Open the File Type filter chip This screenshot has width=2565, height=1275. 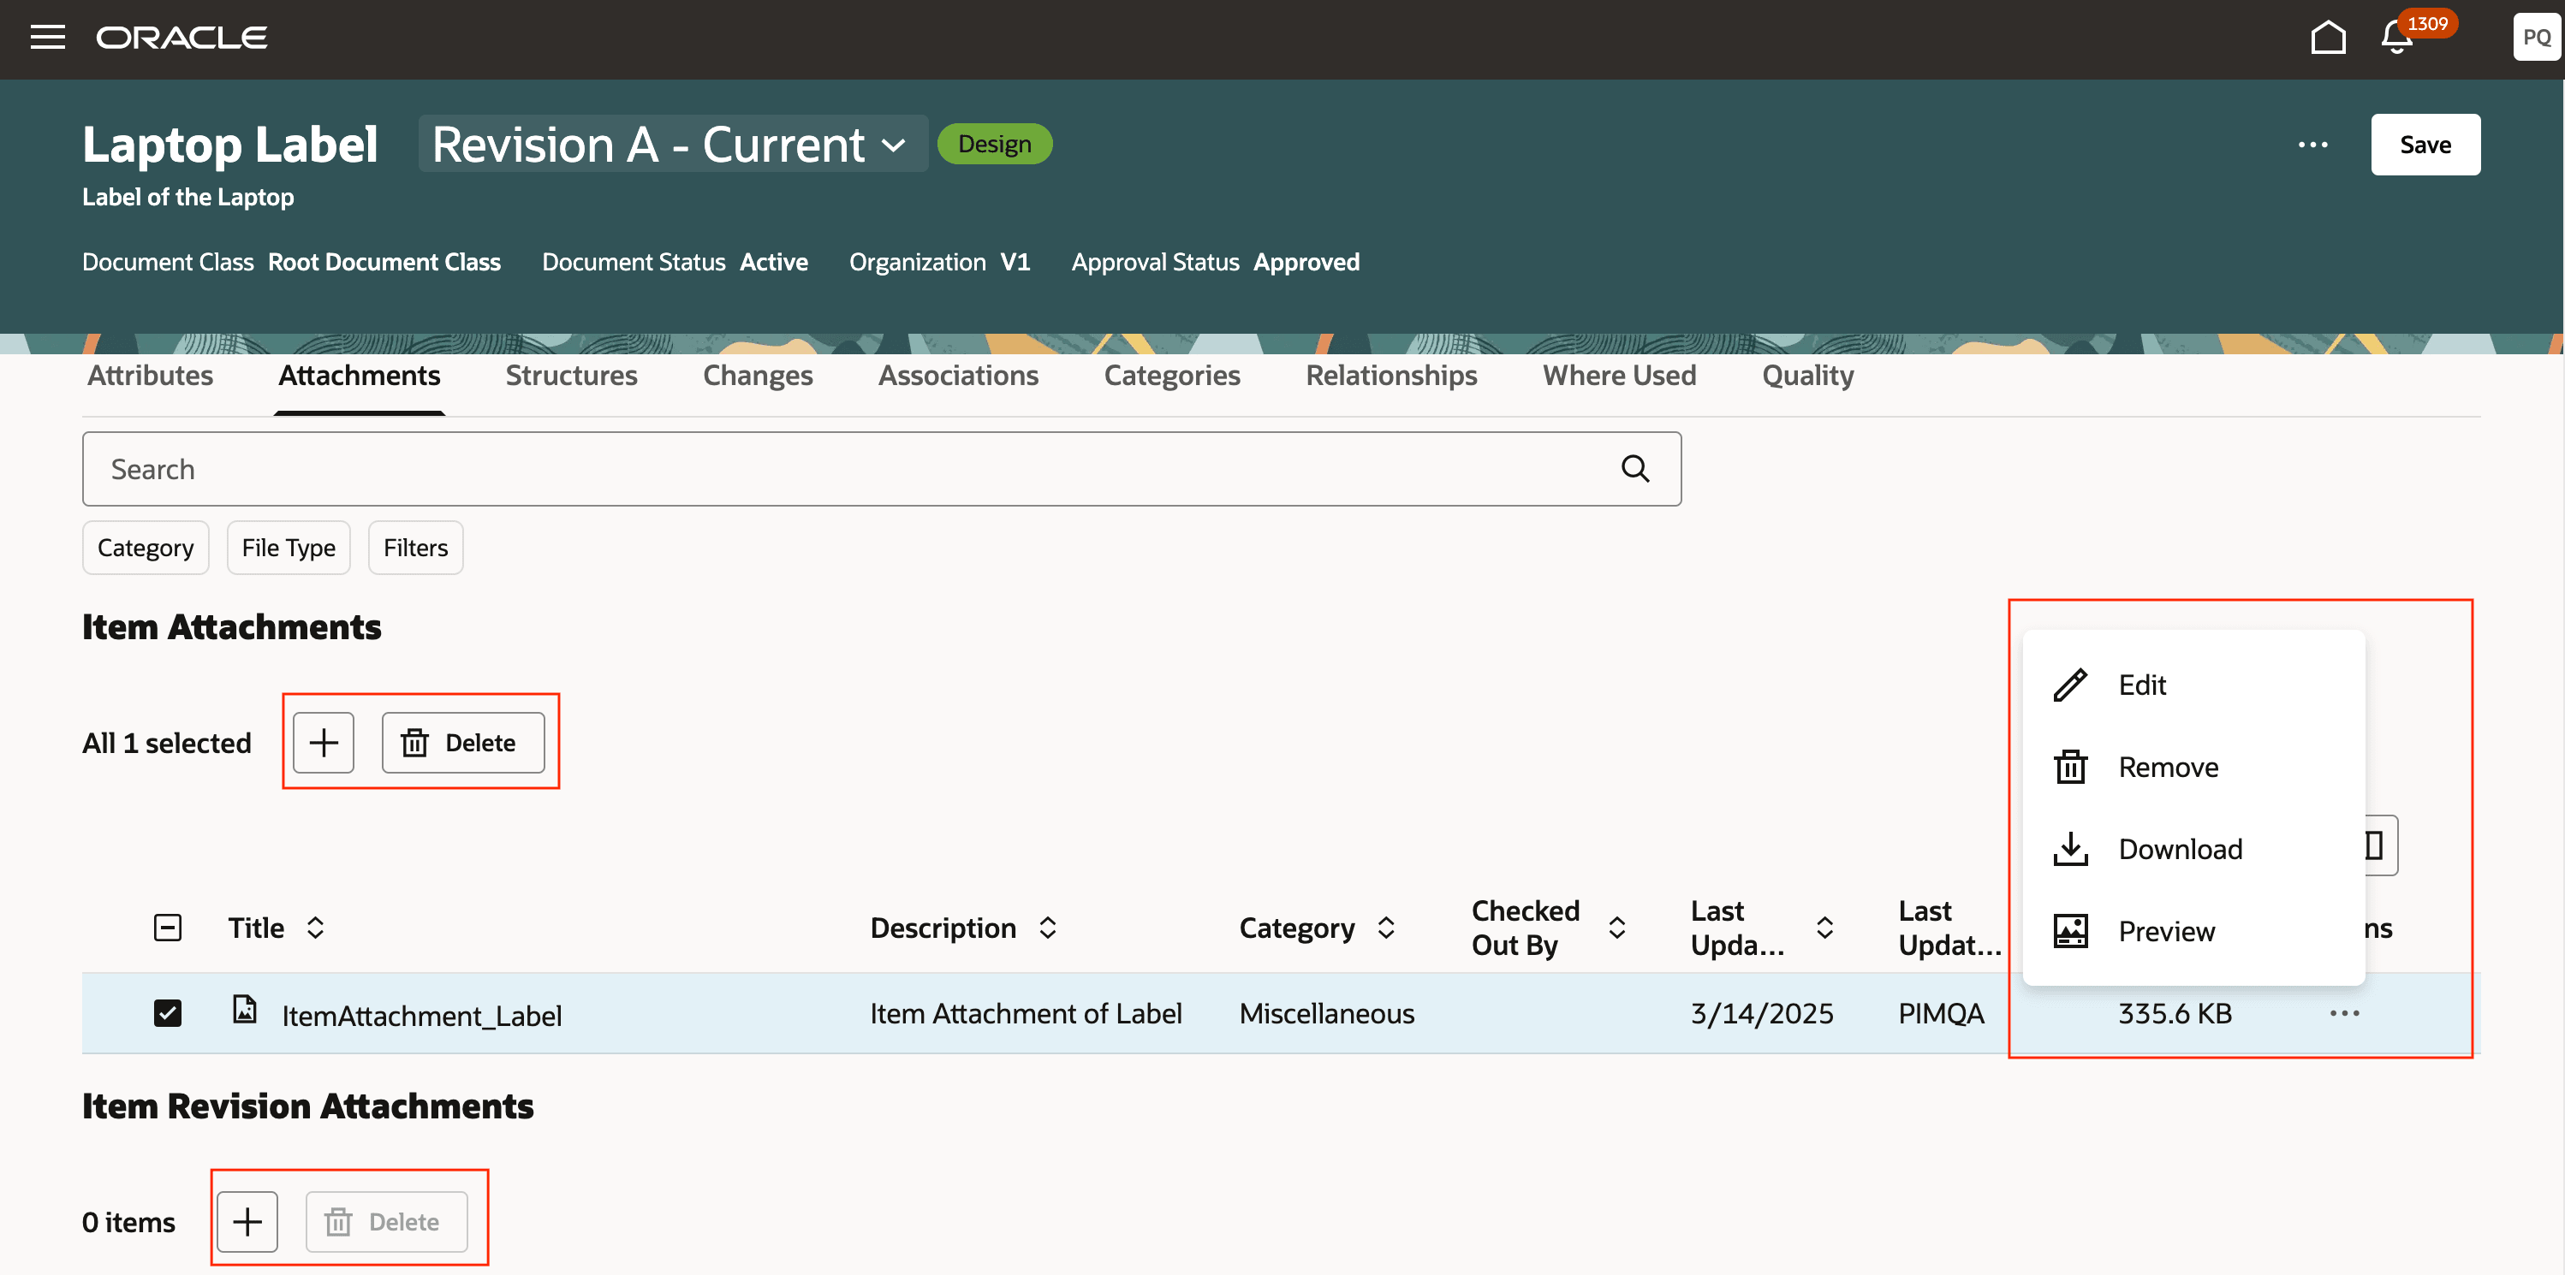288,548
